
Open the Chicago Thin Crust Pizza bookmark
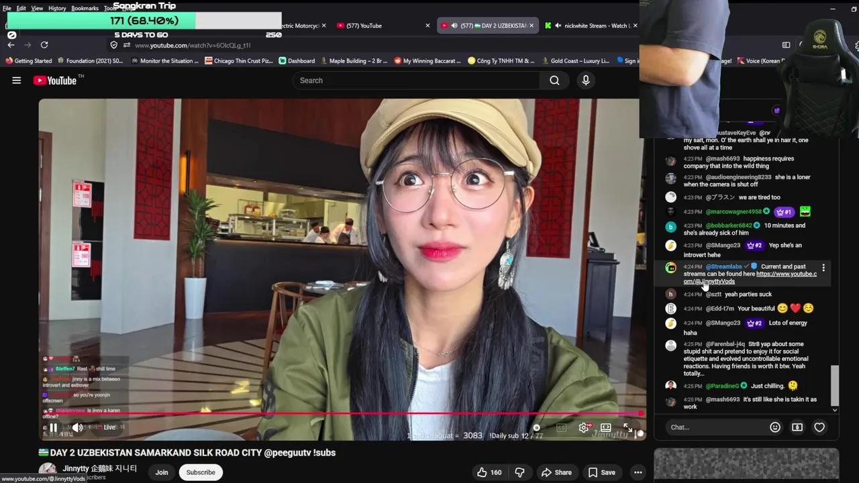[238, 61]
